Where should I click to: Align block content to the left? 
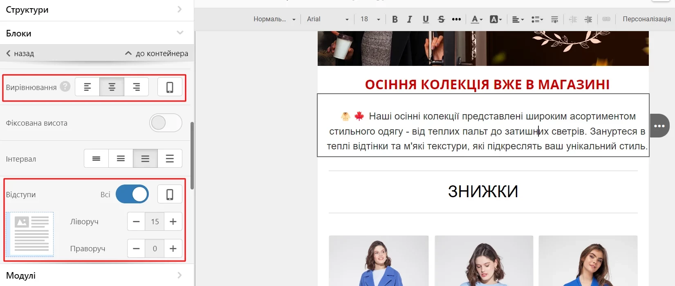coord(87,87)
